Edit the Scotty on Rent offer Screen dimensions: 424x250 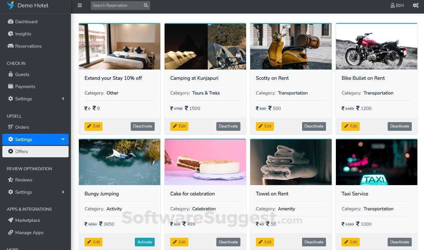point(265,126)
